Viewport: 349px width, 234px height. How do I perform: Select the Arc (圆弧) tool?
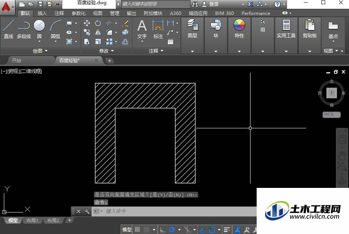(55, 29)
